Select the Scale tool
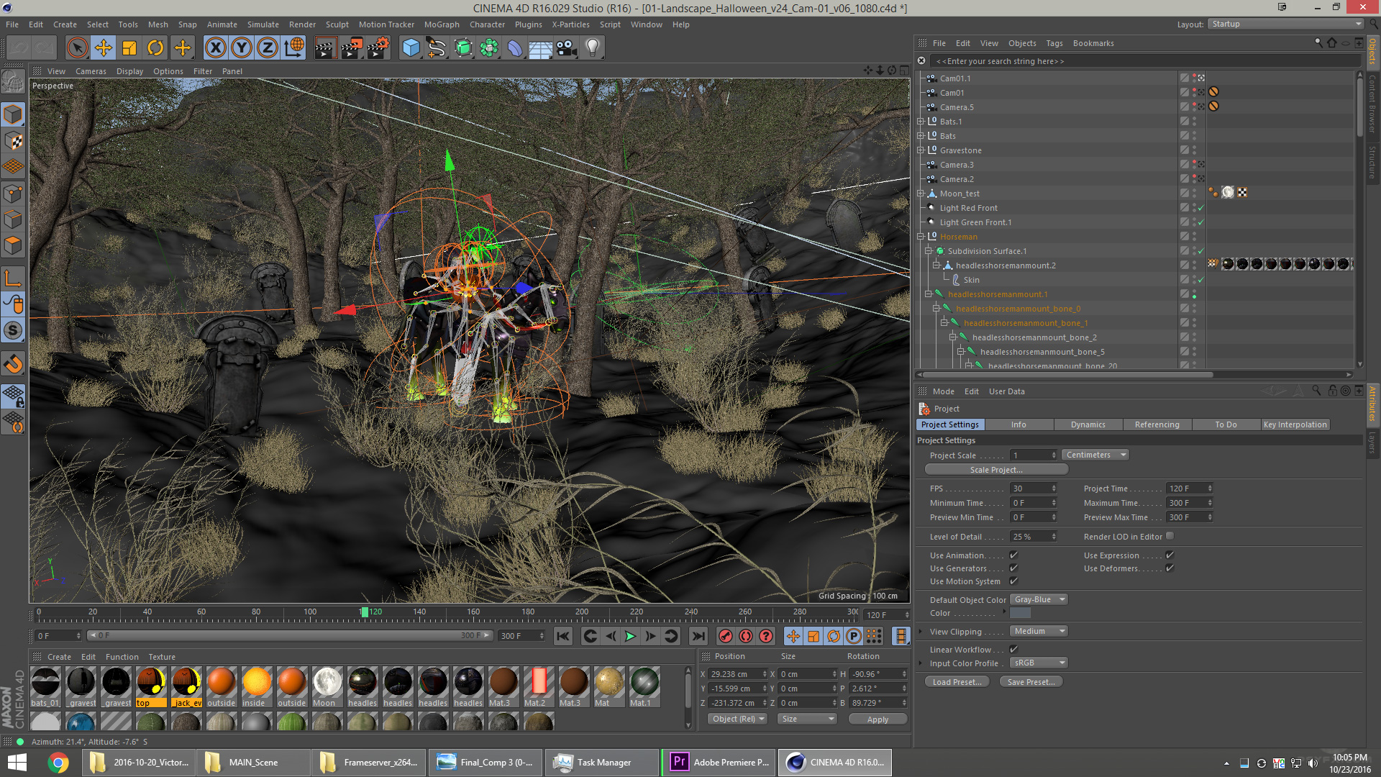Screen dimensions: 1381x777 (129, 48)
